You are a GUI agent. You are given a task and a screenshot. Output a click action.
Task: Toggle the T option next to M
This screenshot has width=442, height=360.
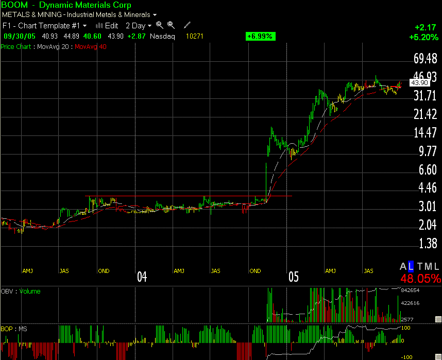(x=419, y=266)
